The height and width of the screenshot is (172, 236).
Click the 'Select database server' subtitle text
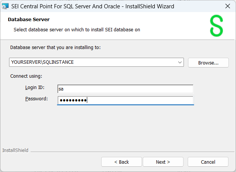pyautogui.click(x=77, y=29)
